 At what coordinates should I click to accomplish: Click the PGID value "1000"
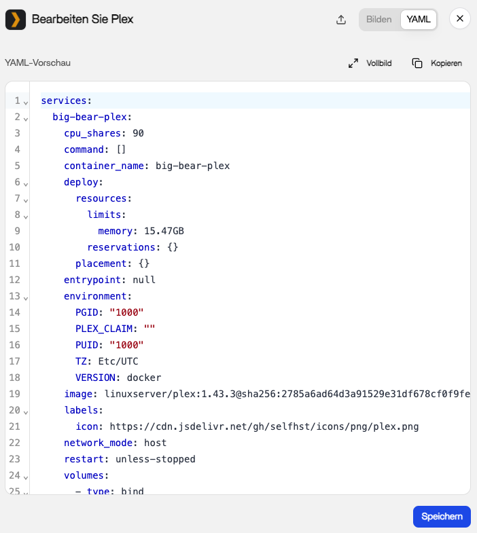(x=126, y=312)
